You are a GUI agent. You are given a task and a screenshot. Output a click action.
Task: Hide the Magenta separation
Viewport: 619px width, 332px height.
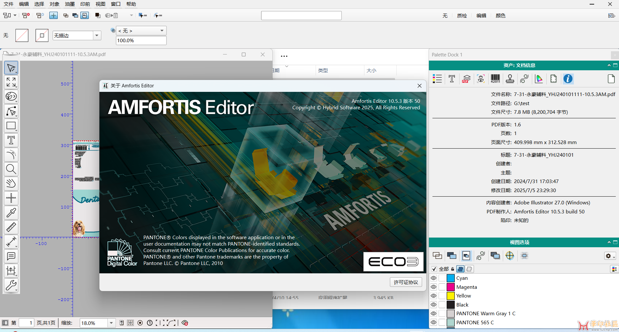click(433, 287)
